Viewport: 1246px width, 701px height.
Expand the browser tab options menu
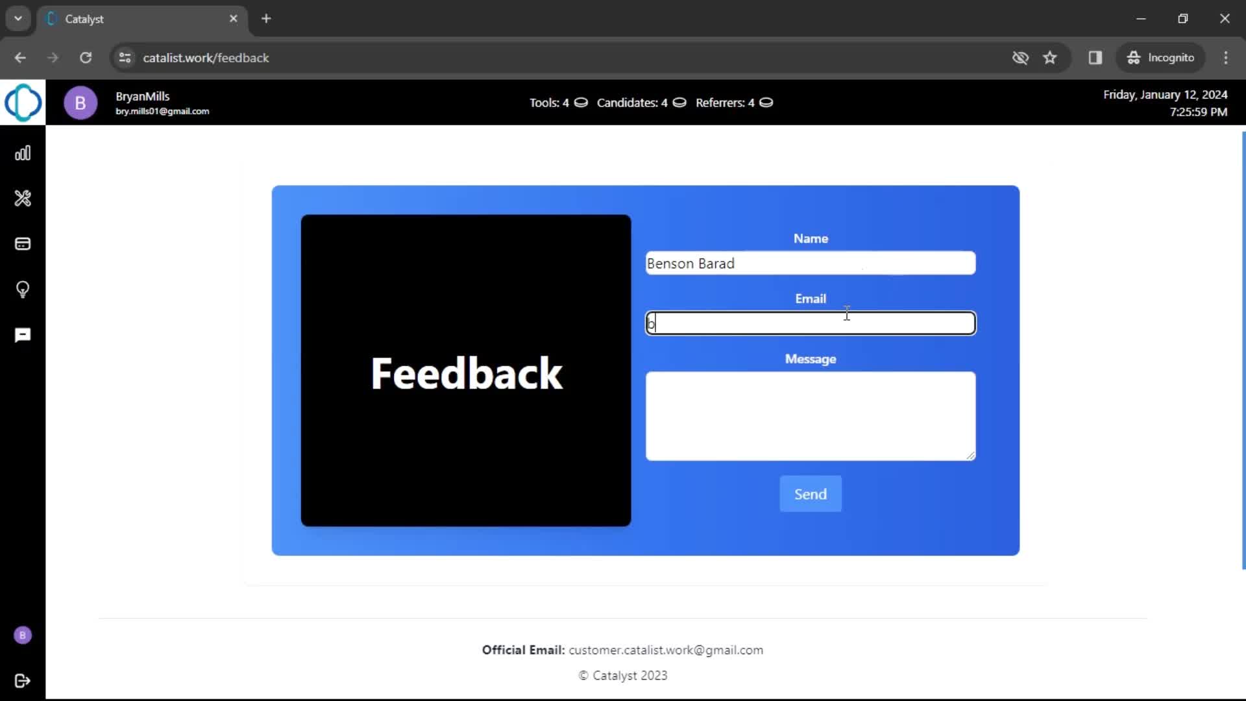click(x=18, y=19)
